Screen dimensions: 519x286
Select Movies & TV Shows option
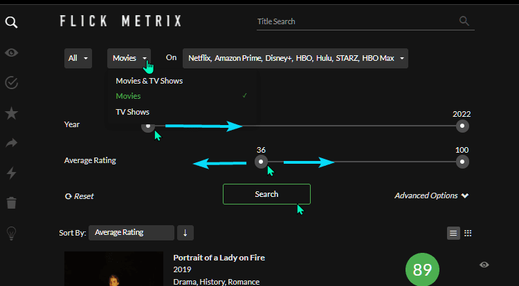[x=149, y=81]
